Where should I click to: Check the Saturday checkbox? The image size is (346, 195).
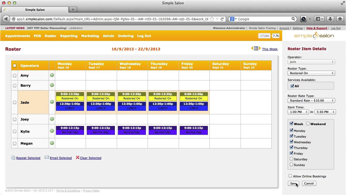point(291,159)
